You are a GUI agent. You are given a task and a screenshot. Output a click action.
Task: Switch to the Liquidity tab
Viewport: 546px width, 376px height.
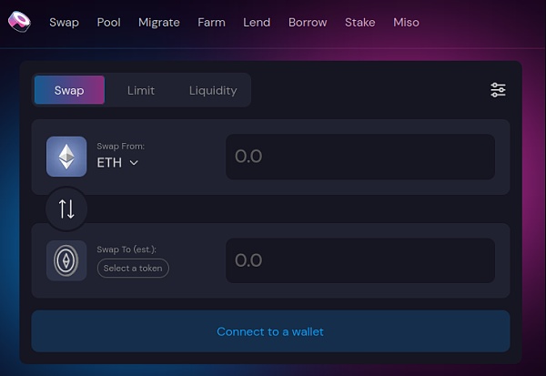(213, 91)
